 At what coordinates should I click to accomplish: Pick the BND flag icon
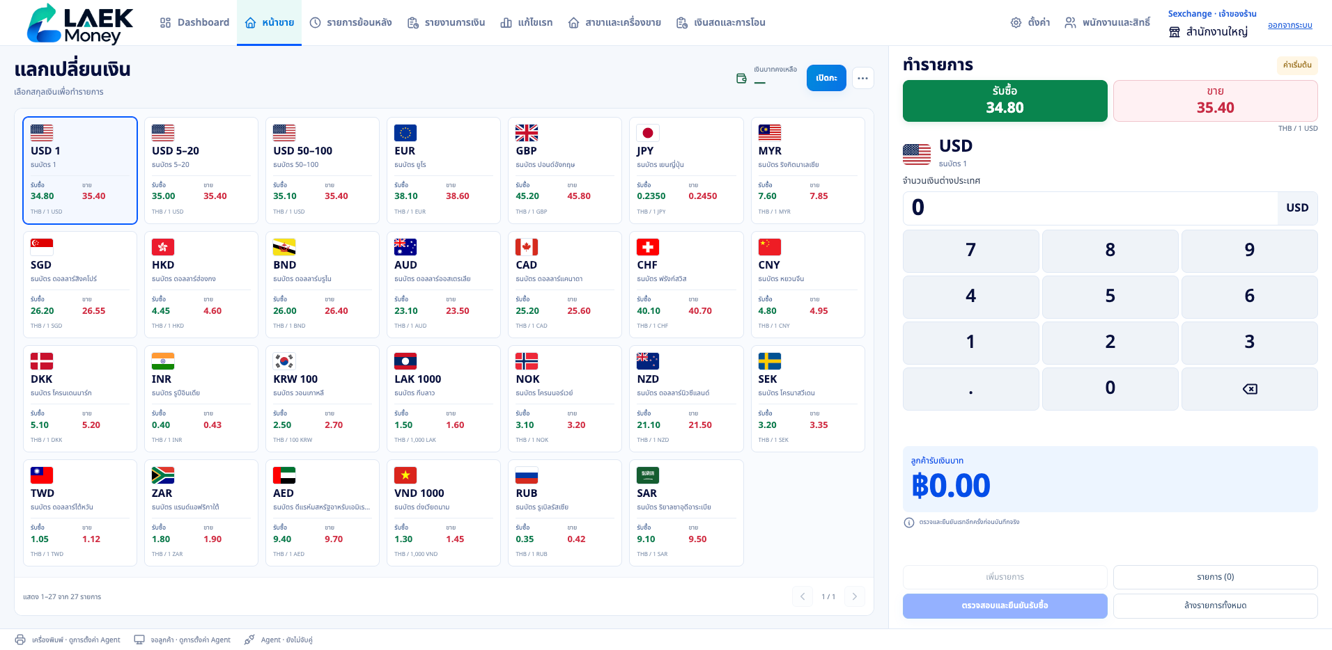point(284,247)
